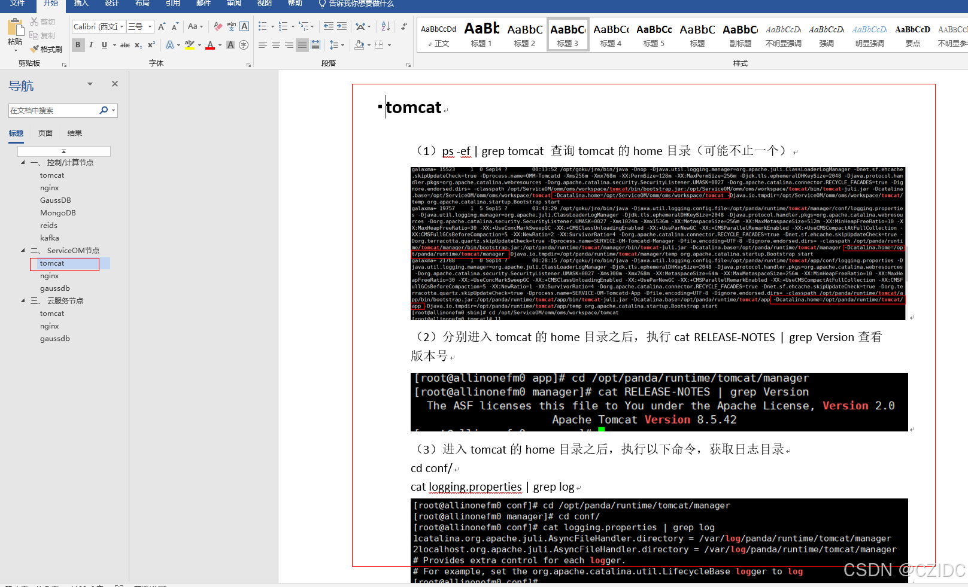This screenshot has height=587, width=968.
Task: Center paragraph text
Action: click(276, 45)
